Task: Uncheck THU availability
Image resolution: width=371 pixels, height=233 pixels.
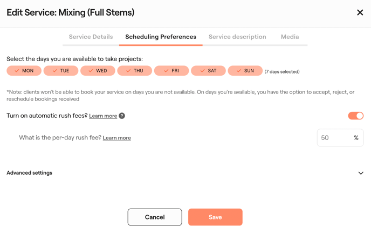Action: pos(135,71)
